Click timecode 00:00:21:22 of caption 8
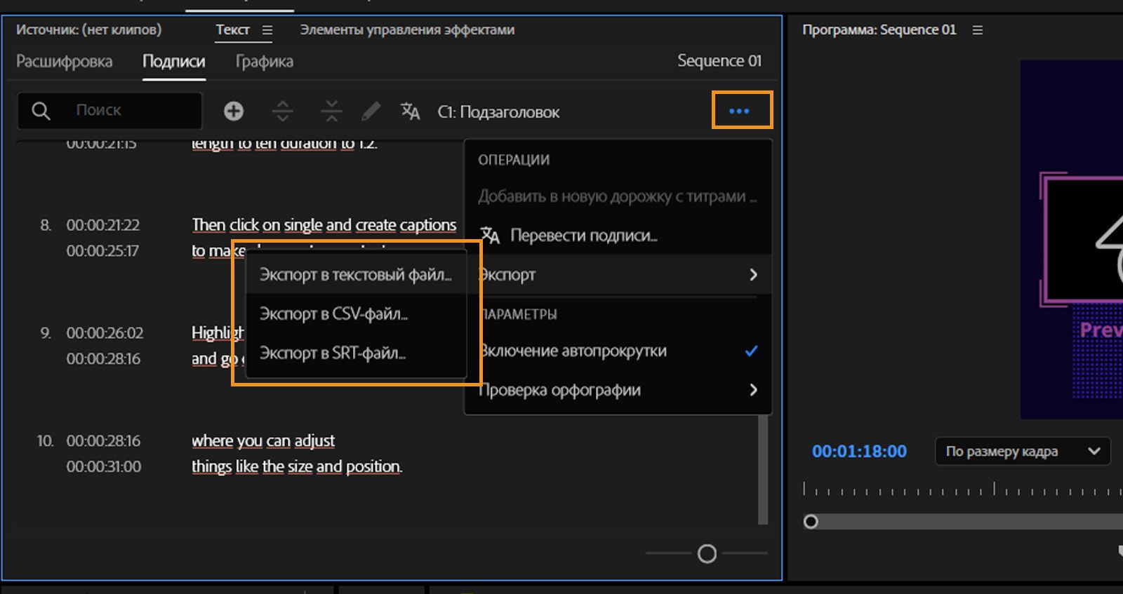This screenshot has width=1123, height=594. coord(103,225)
